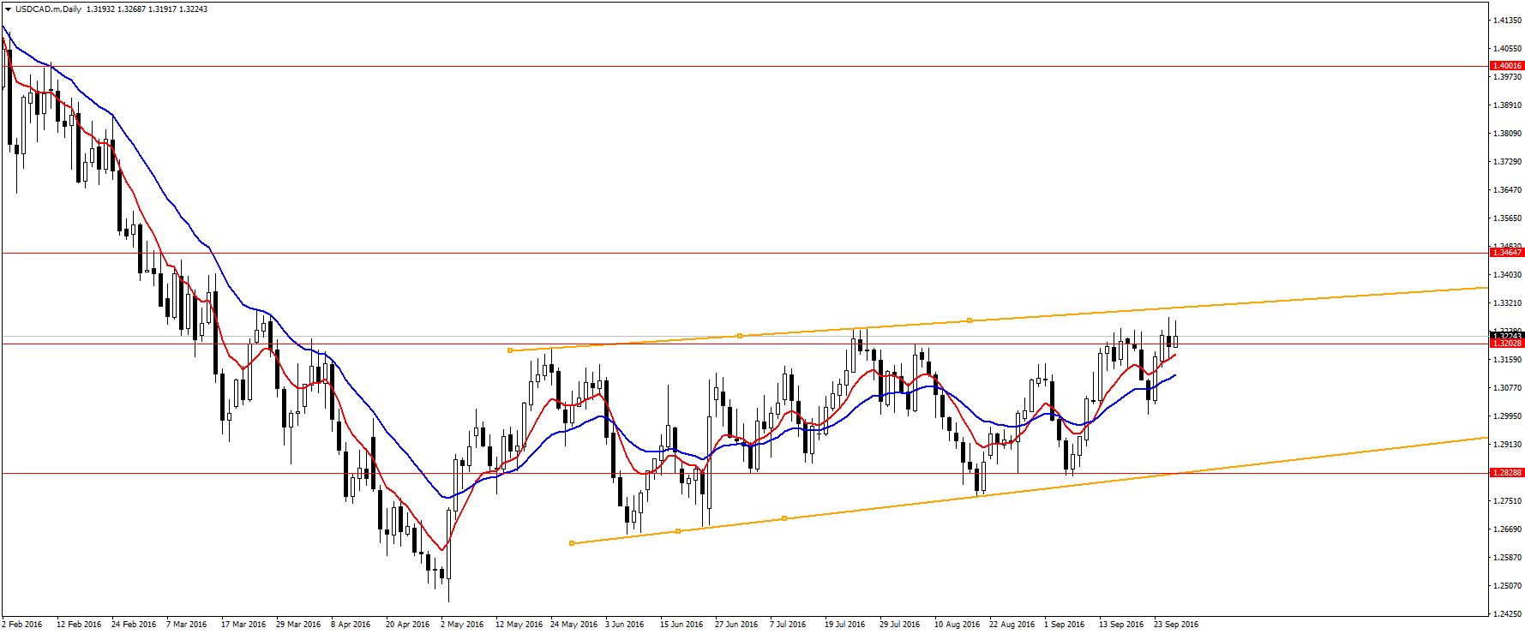
Task: Click the 1.31932 open price value in header
Action: (x=101, y=9)
